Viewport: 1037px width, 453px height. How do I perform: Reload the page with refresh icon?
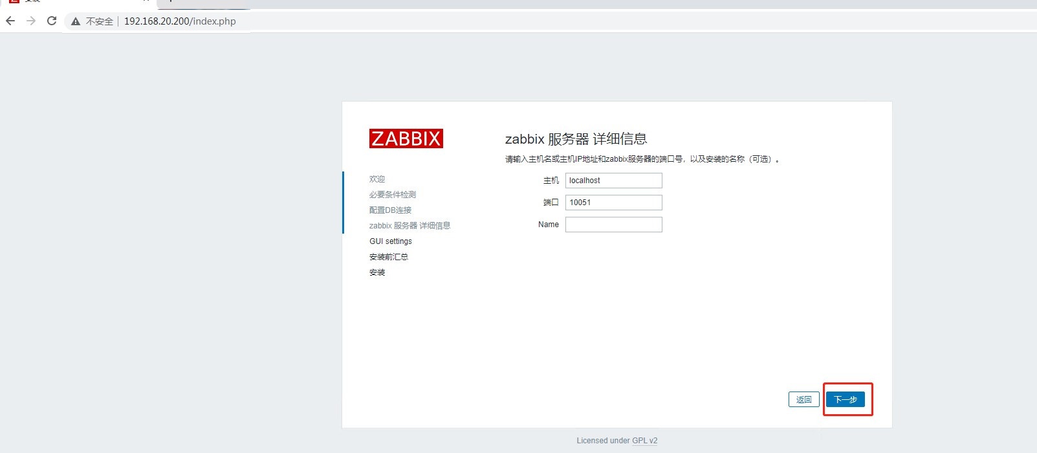[52, 21]
